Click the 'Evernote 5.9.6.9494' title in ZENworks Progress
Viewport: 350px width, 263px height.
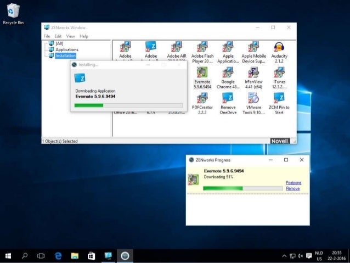[x=224, y=171]
